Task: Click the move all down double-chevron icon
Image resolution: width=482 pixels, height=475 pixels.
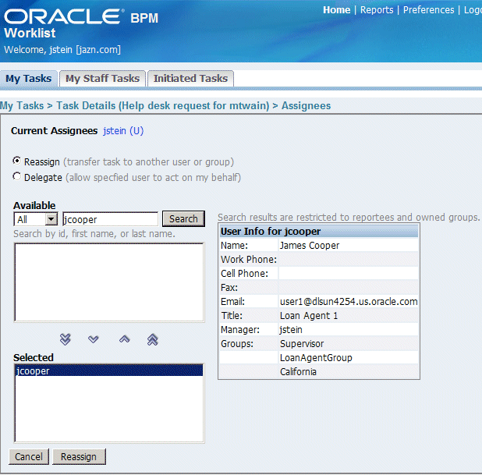Action: [66, 339]
